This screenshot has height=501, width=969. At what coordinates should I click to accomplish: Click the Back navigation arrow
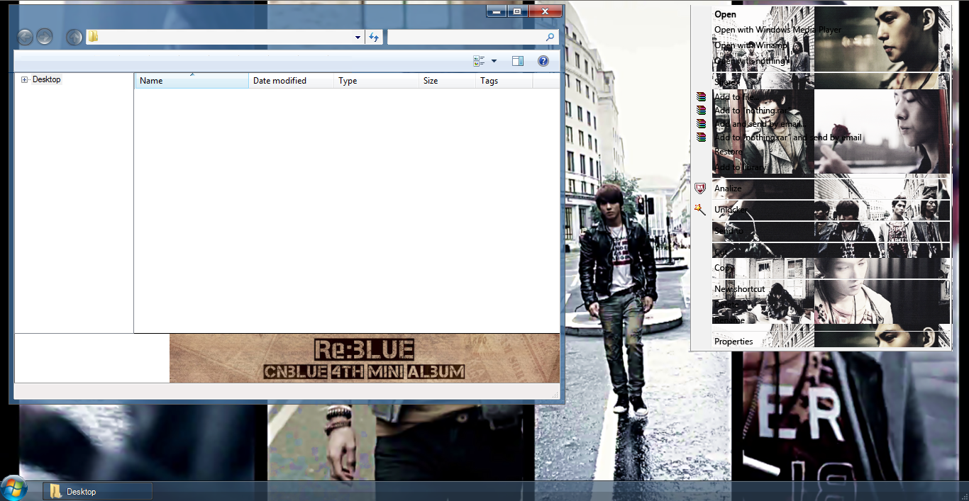24,37
